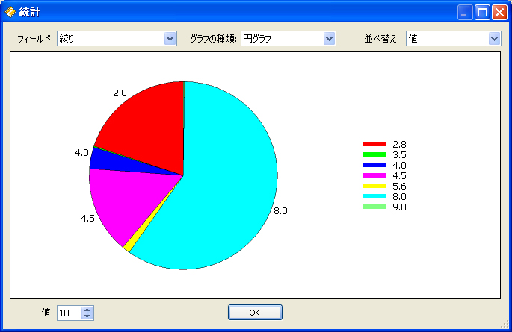
Task: Click the 8.0 label beside the pie
Action: (280, 211)
